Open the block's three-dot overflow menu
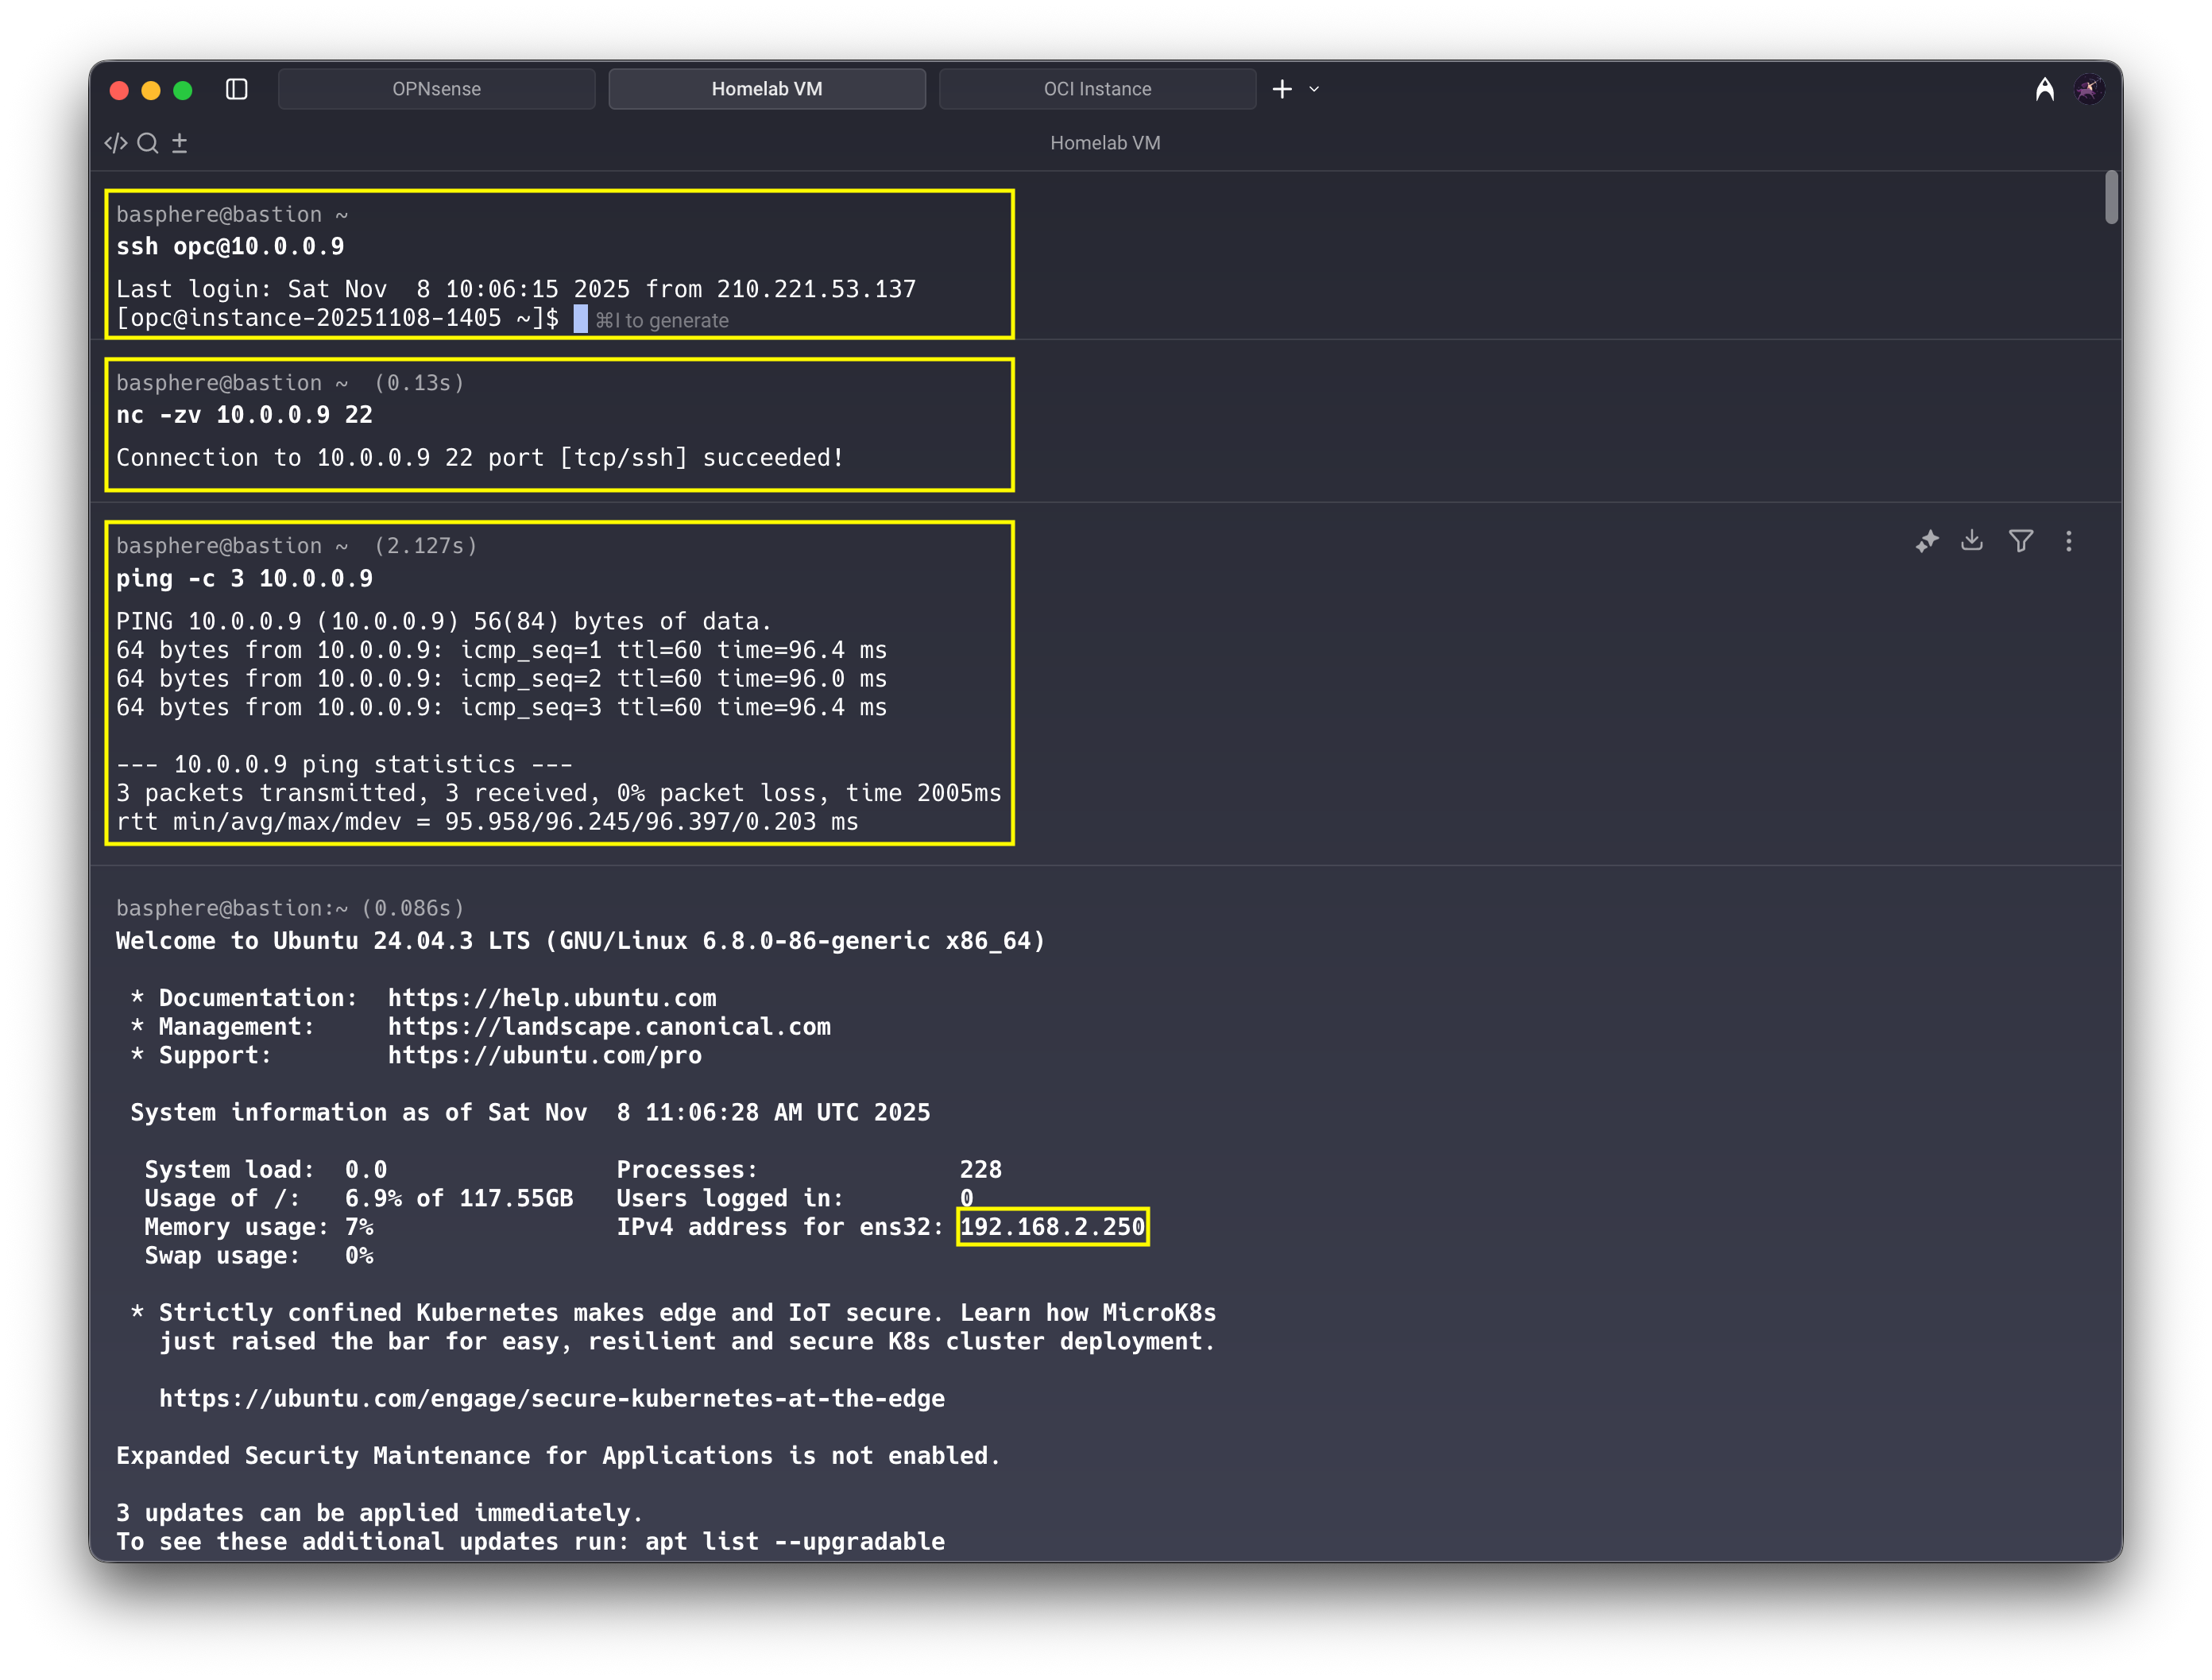 point(2069,541)
